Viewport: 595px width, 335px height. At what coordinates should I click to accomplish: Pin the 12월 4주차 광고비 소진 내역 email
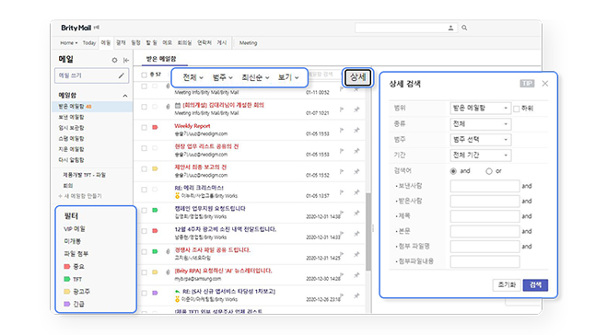356,234
